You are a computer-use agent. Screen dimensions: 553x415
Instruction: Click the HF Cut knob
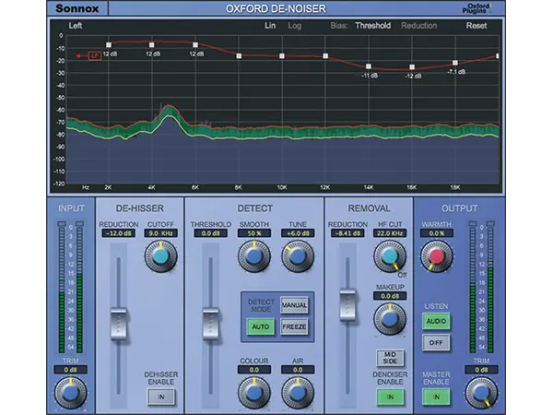click(x=390, y=256)
